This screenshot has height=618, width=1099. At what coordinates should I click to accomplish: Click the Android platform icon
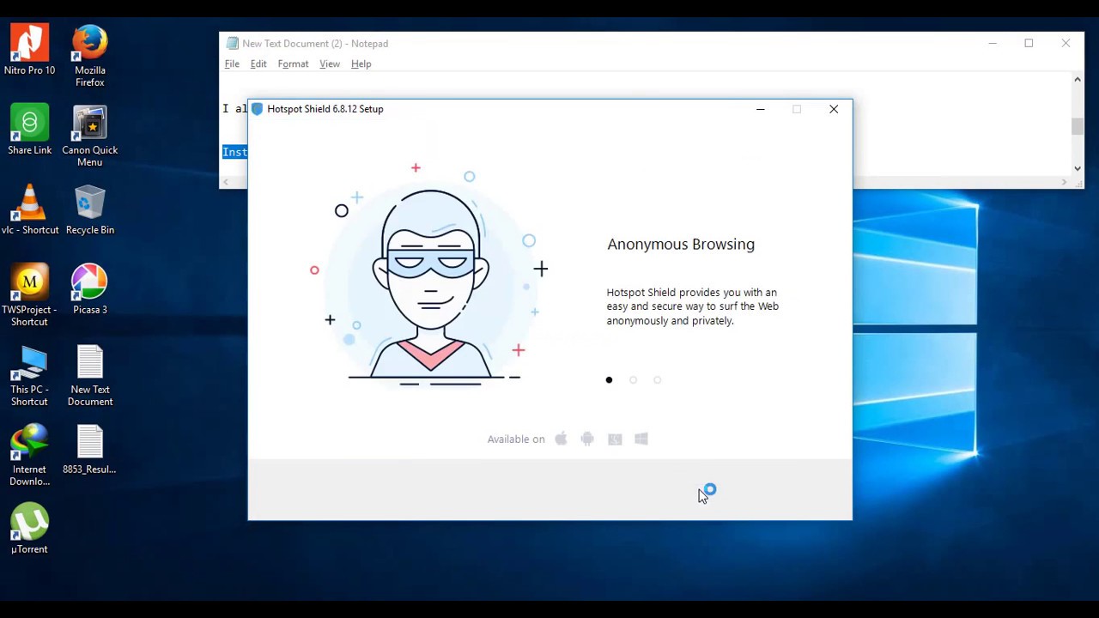point(587,439)
